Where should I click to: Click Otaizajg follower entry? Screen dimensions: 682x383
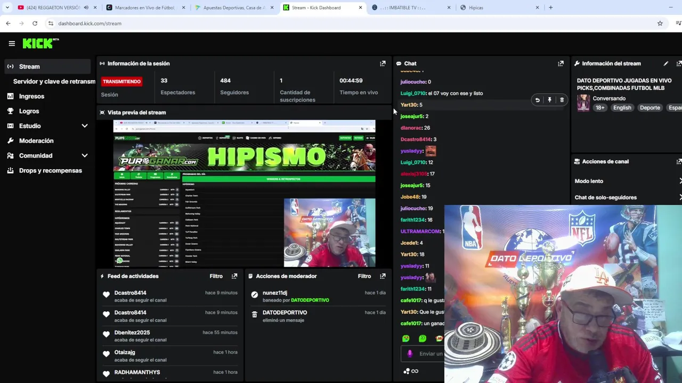(125, 352)
